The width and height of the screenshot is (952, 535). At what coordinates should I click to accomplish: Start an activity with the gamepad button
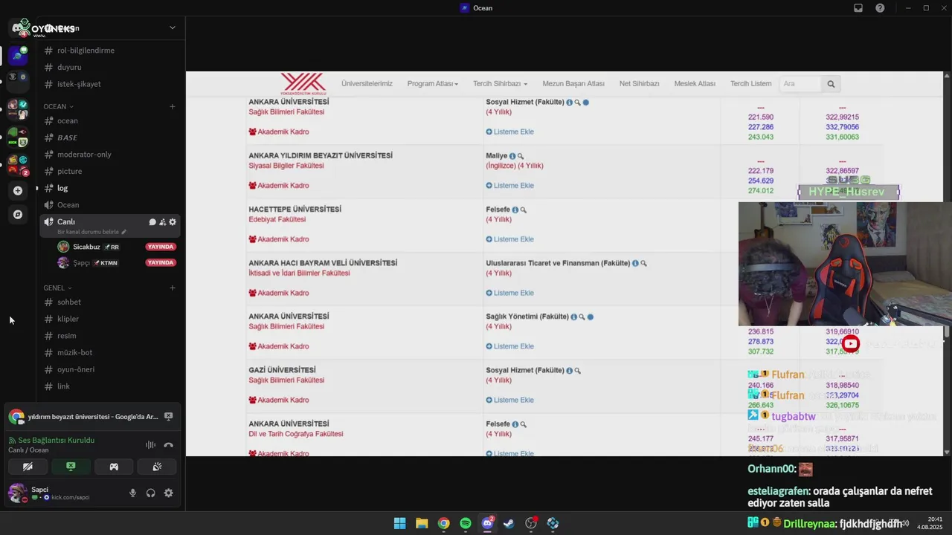(x=114, y=467)
